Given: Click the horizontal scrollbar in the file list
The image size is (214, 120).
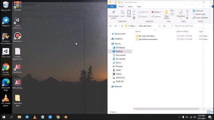Looking at the screenshot, I should [167, 109].
